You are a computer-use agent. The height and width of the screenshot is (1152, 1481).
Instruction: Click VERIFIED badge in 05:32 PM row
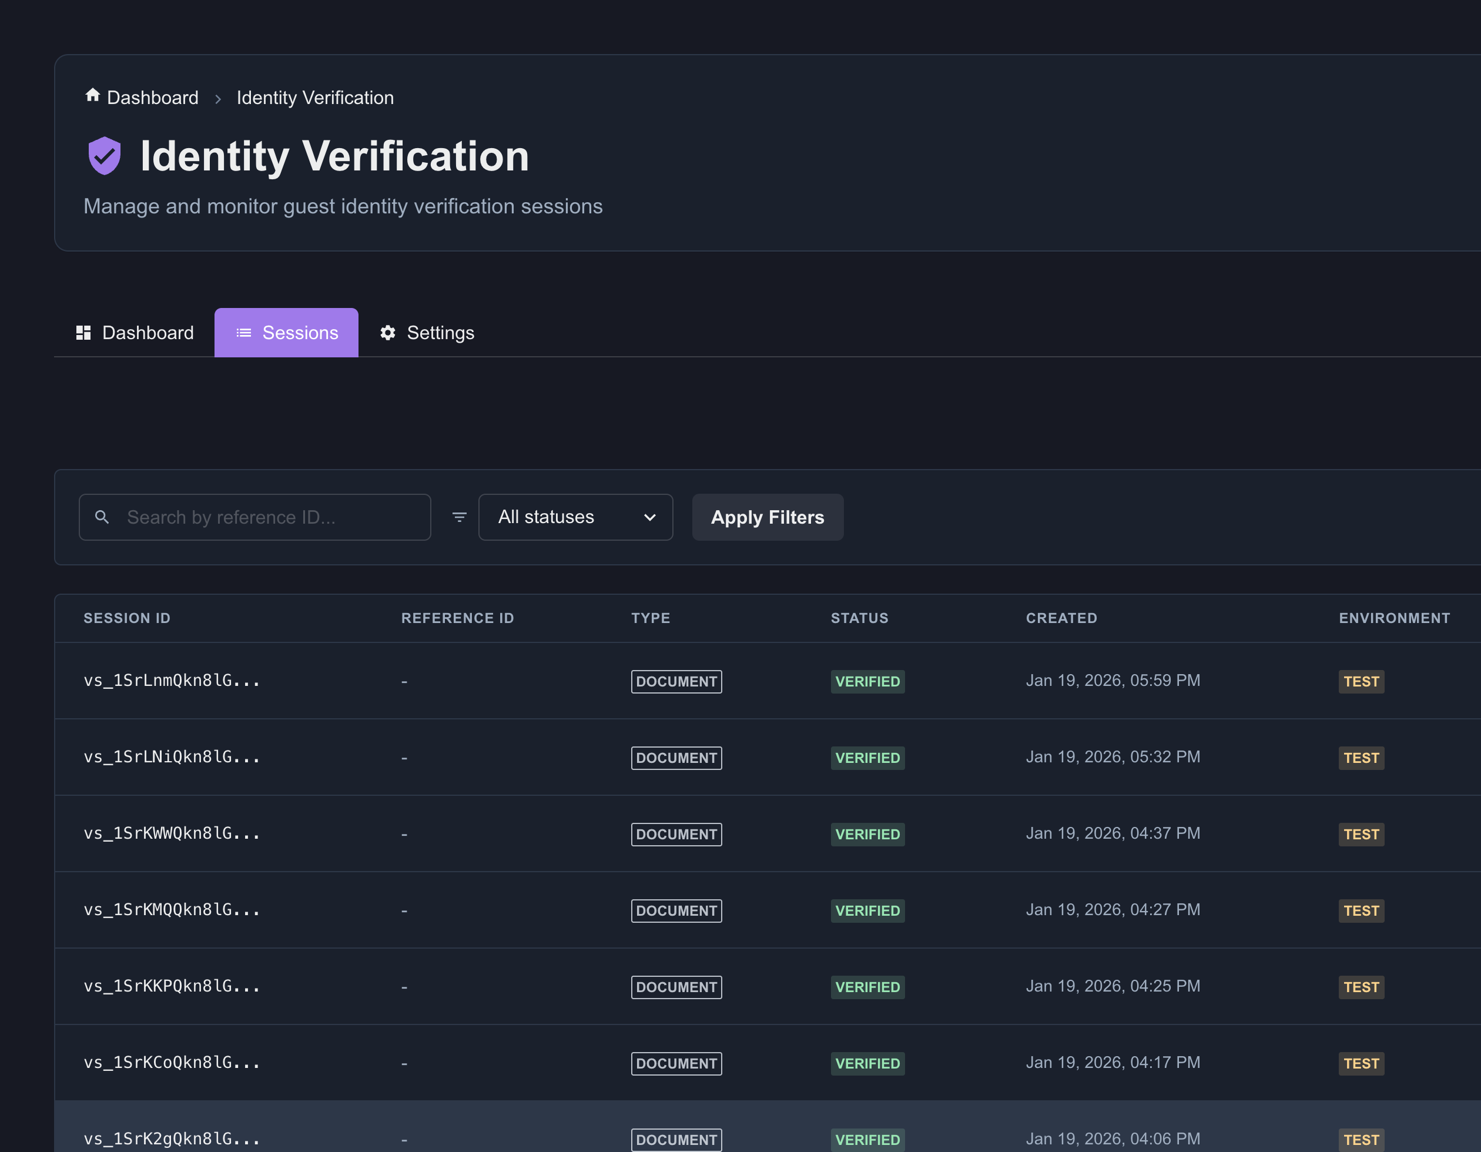868,758
